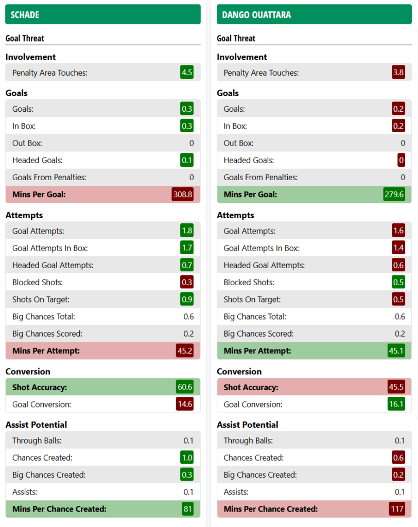Click Schade's Penalty Area Touches 4.5 badge
The image size is (418, 527).
187,73
